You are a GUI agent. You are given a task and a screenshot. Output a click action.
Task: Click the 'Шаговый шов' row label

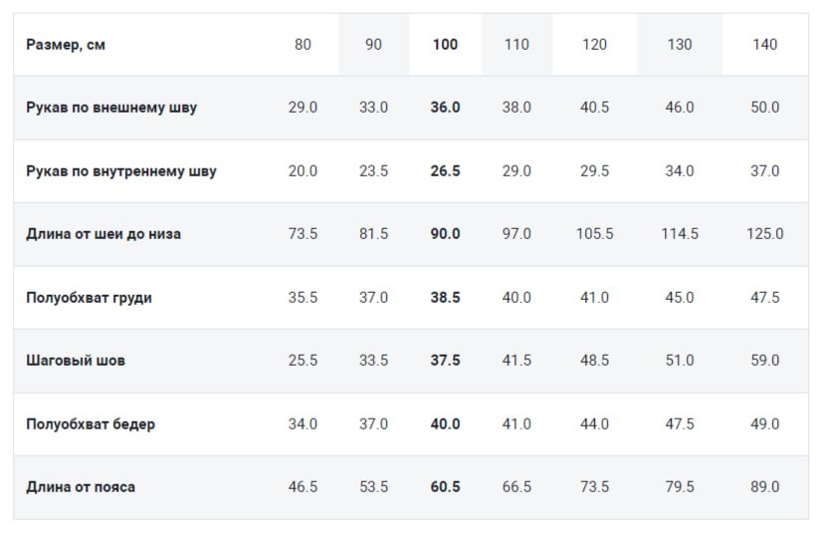(76, 361)
